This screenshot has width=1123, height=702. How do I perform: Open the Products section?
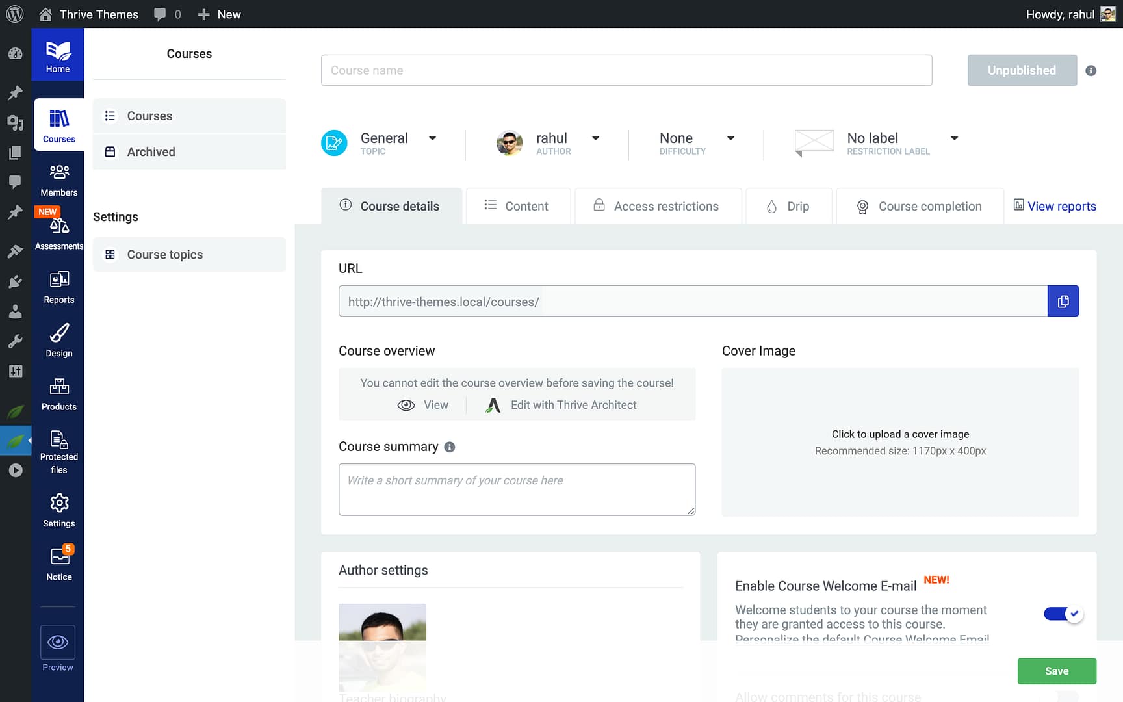point(58,391)
